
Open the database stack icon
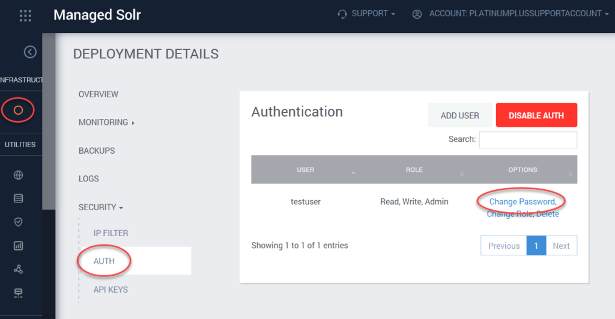18,198
